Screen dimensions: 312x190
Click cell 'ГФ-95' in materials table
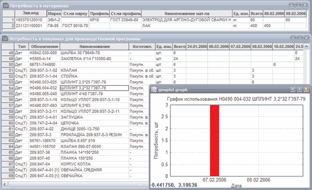(54, 25)
